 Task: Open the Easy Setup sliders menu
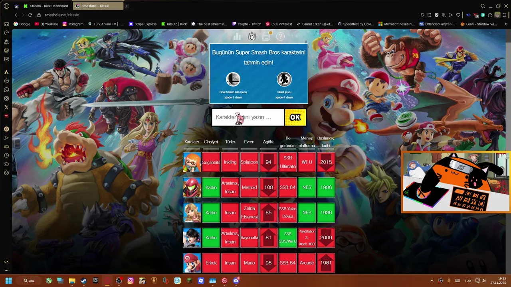(505, 15)
